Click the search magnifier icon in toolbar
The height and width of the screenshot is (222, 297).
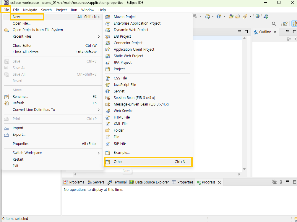(274, 24)
